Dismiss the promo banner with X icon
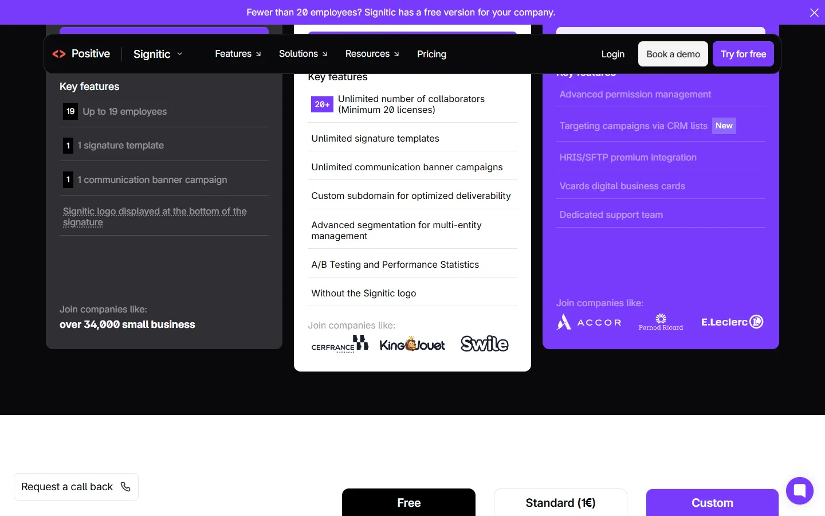Image resolution: width=825 pixels, height=516 pixels. (x=814, y=13)
